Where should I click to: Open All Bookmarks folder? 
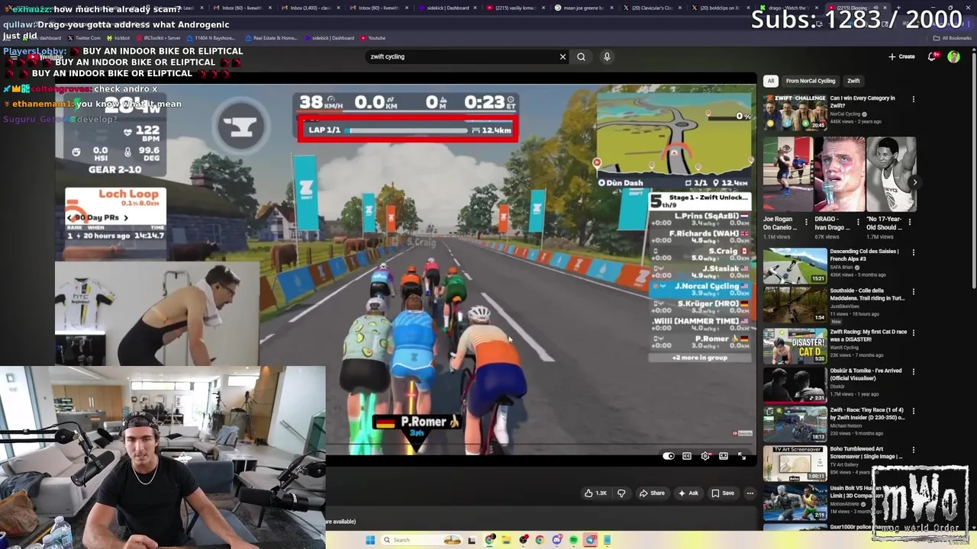click(953, 38)
